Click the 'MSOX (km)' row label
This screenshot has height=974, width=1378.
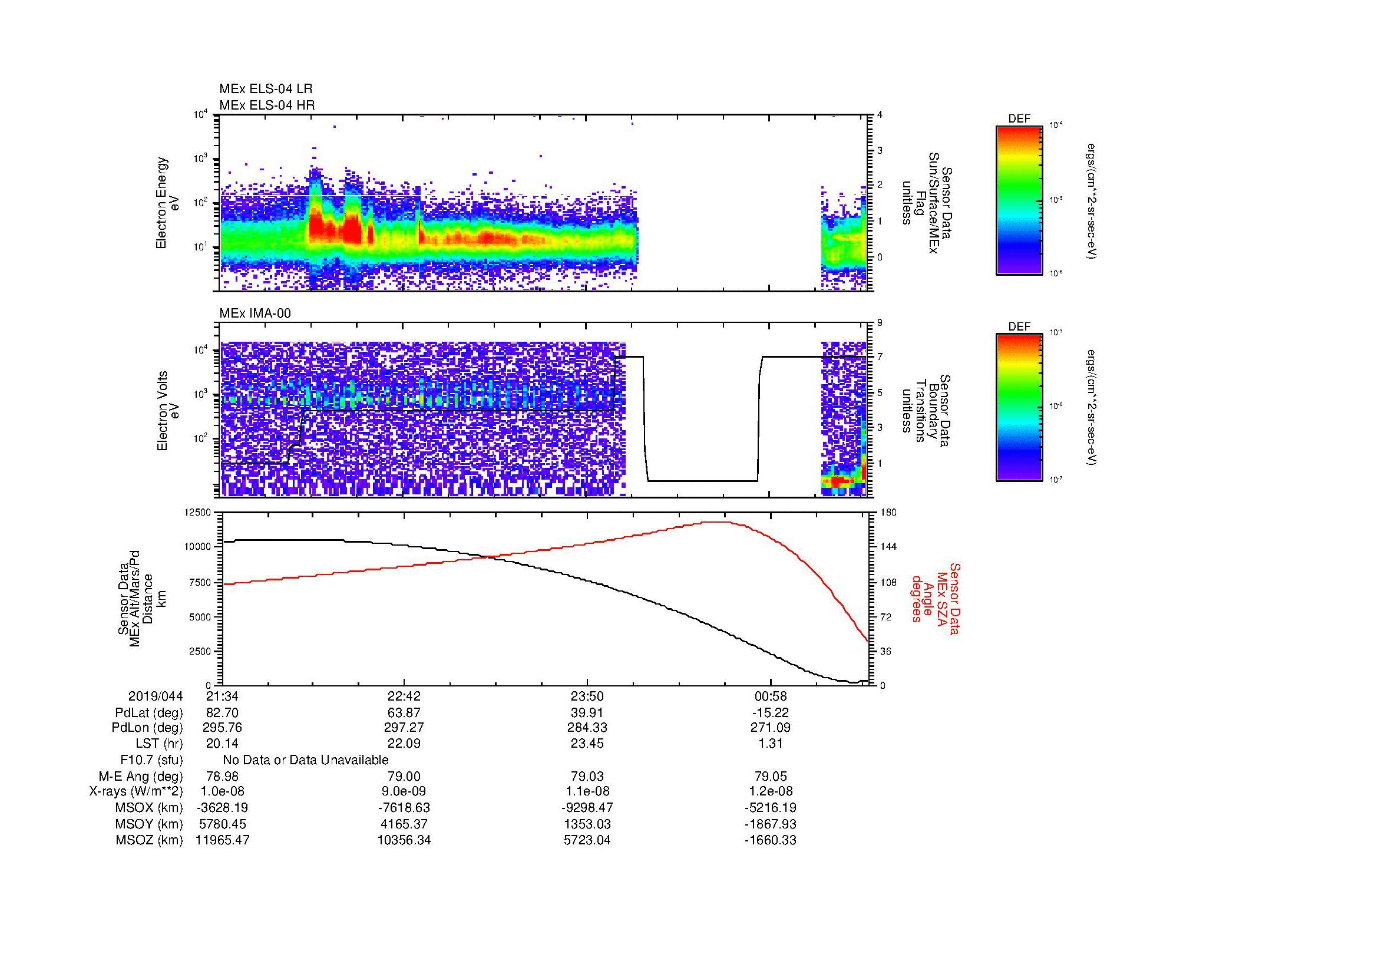point(149,808)
